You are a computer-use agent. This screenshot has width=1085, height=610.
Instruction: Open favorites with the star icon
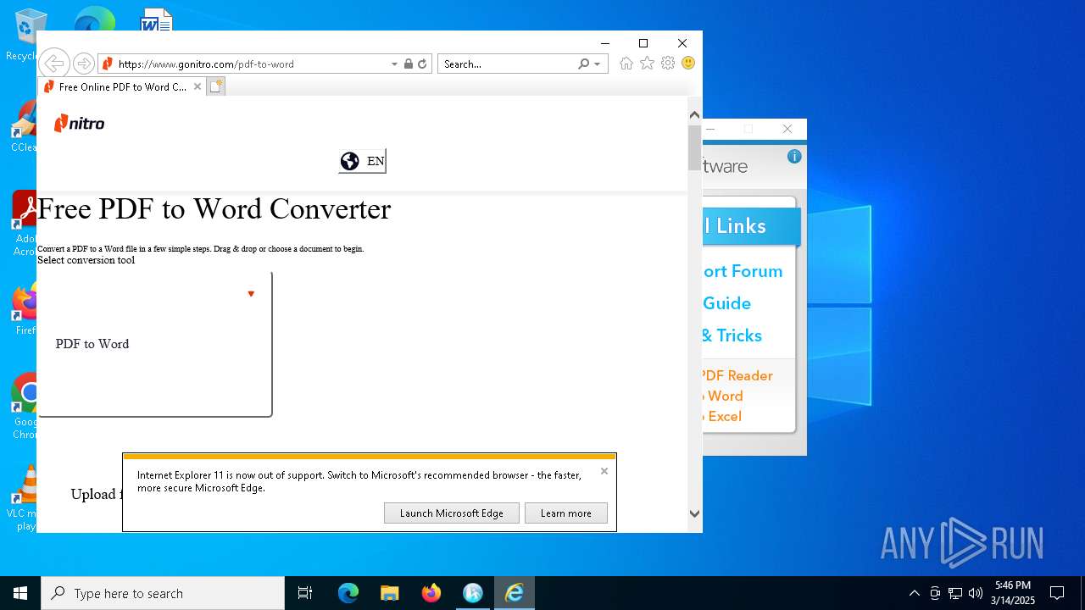point(647,64)
